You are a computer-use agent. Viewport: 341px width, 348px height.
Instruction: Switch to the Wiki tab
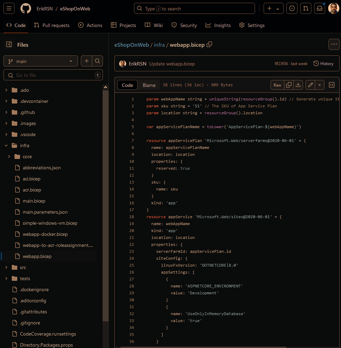[x=154, y=25]
